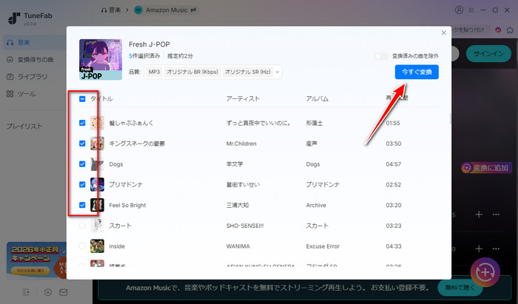Uncheck the Dogs track checkbox
Image resolution: width=518 pixels, height=304 pixels.
(x=82, y=164)
